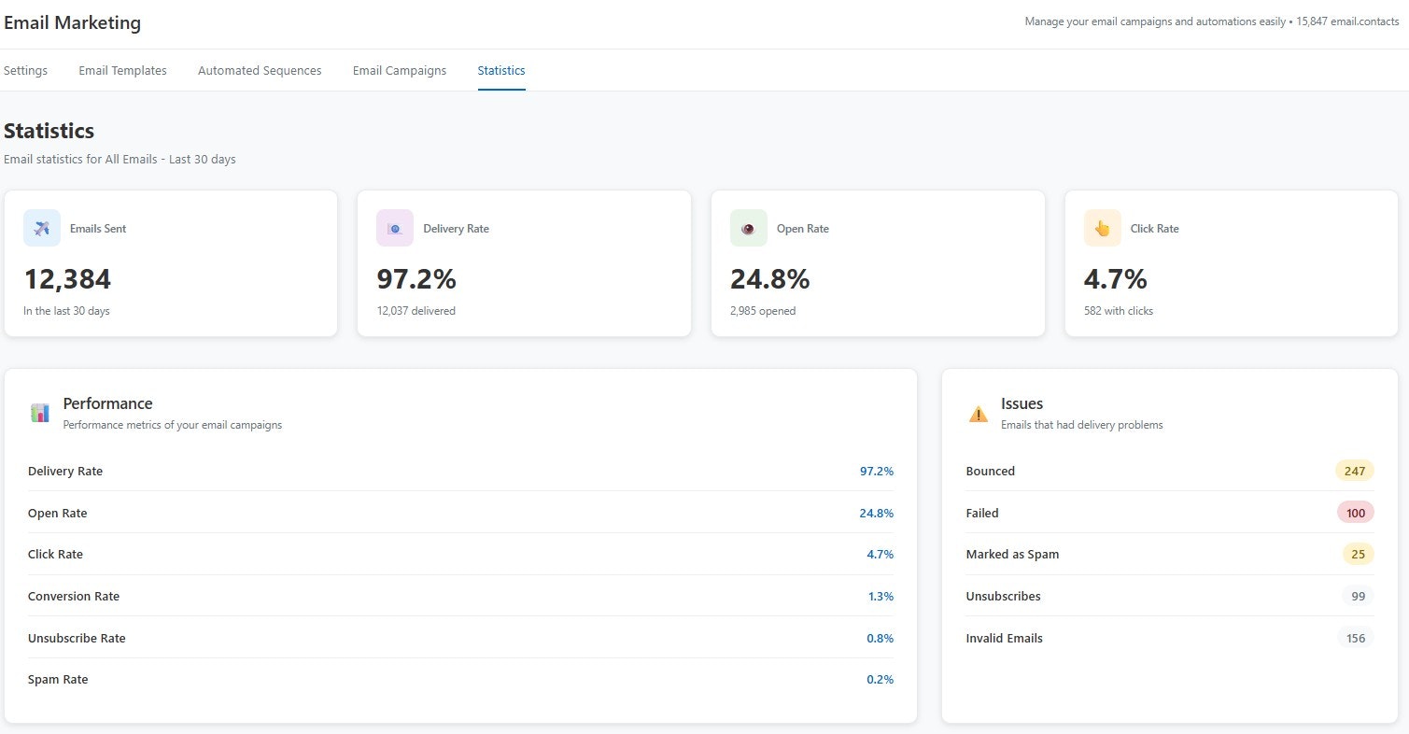1409x734 pixels.
Task: Select the Performance bar chart icon
Action: (x=38, y=411)
